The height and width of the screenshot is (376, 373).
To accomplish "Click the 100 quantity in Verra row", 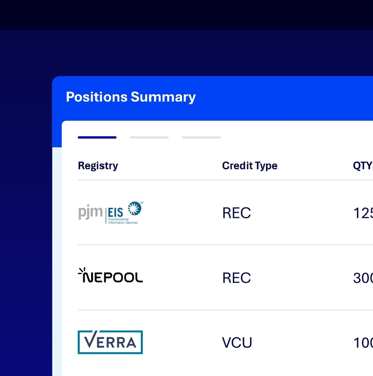I will [x=363, y=343].
